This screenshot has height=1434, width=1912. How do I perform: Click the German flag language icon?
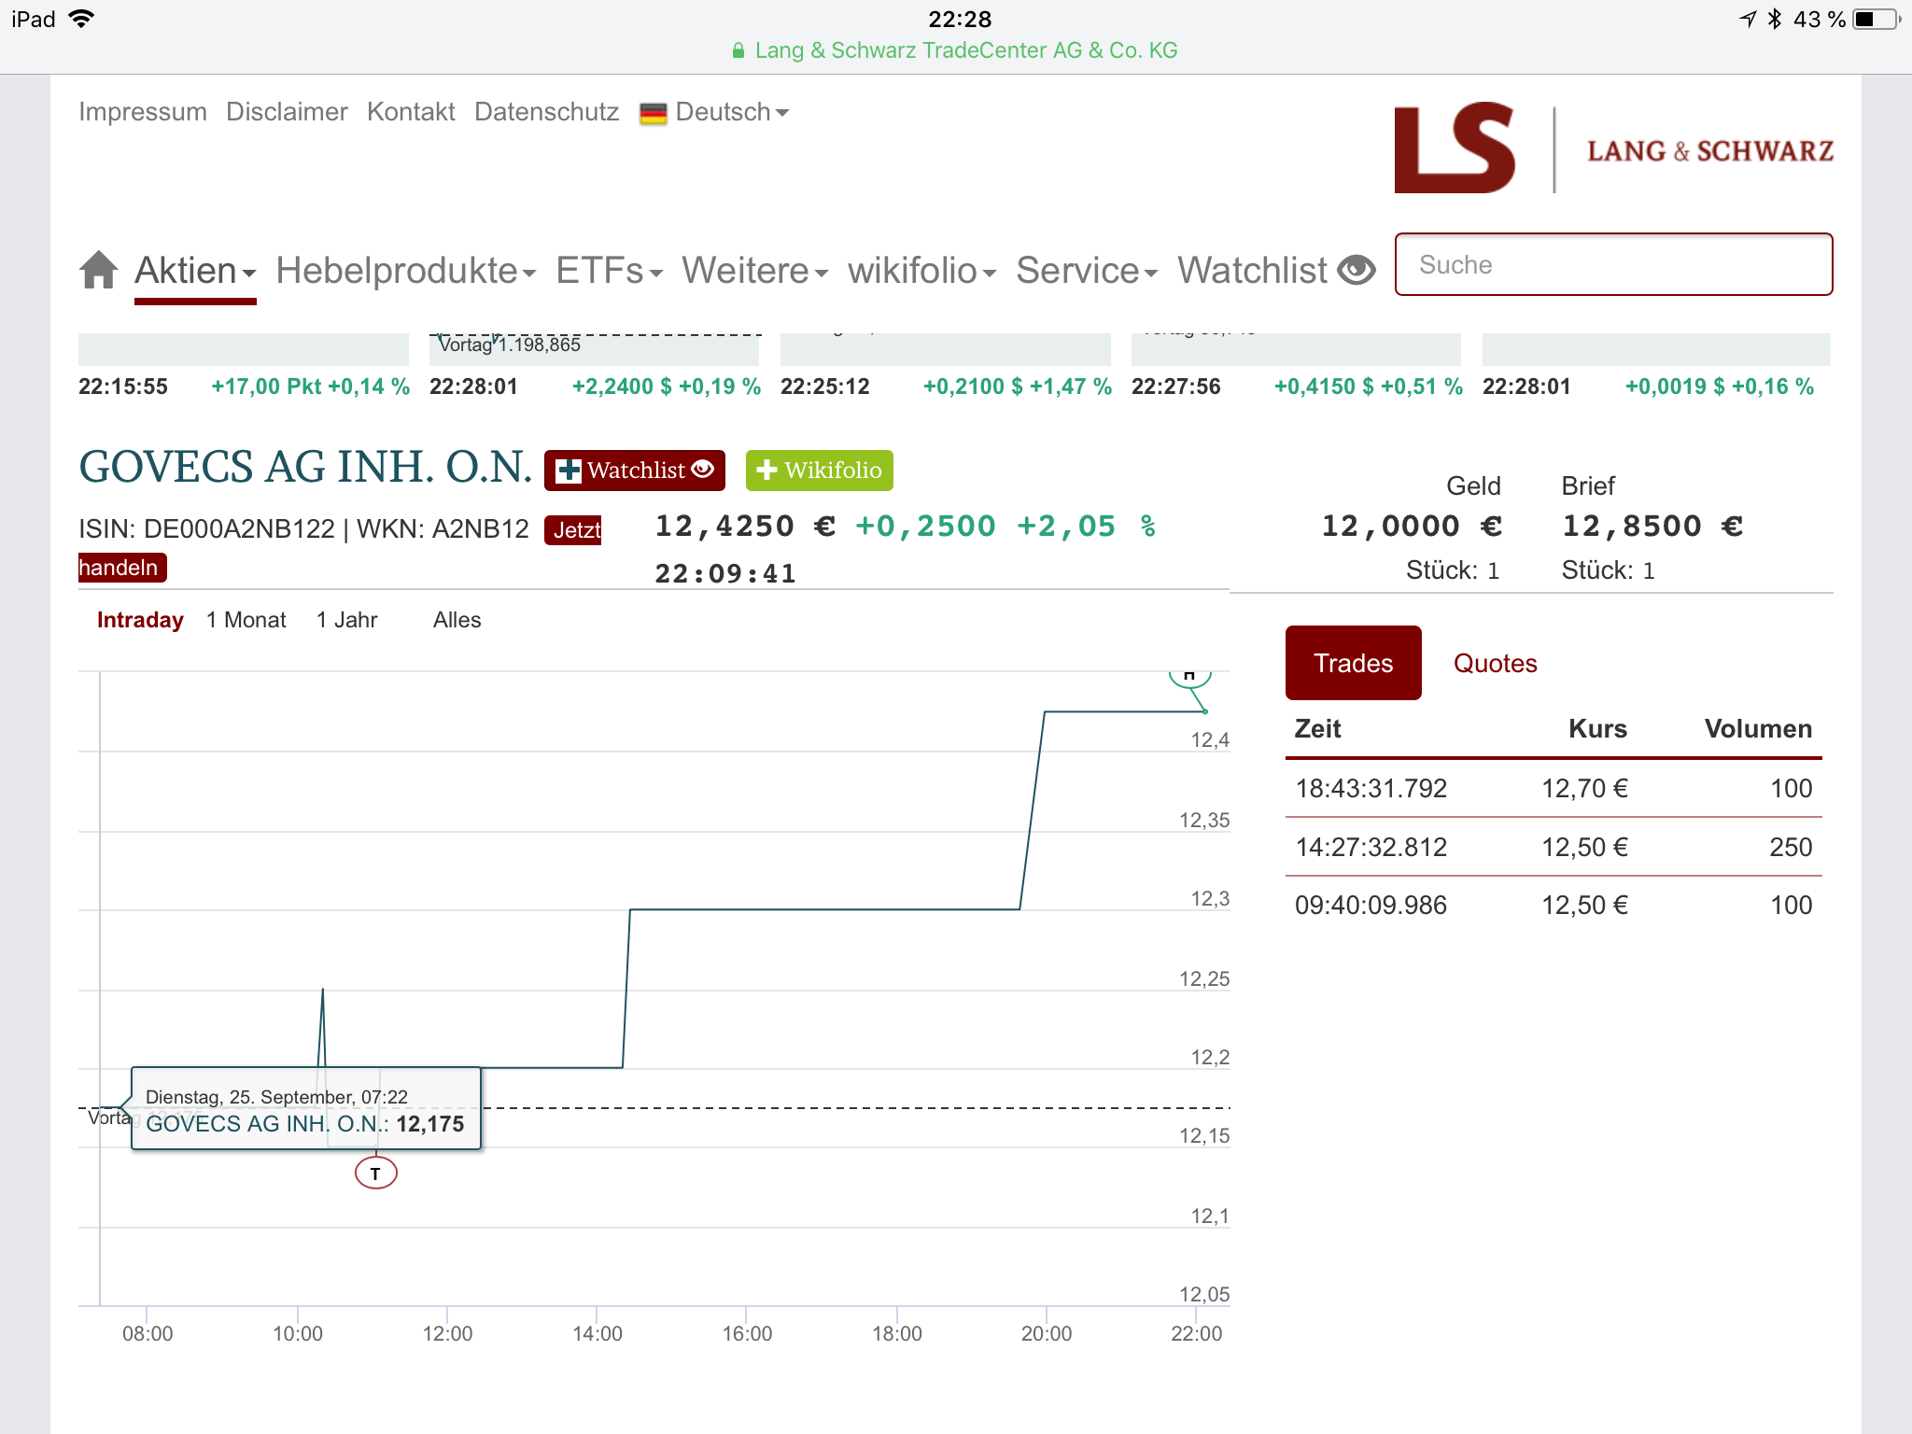pyautogui.click(x=653, y=113)
